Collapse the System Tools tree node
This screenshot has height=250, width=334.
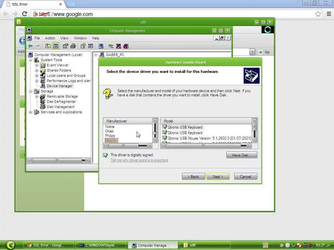coord(31,60)
